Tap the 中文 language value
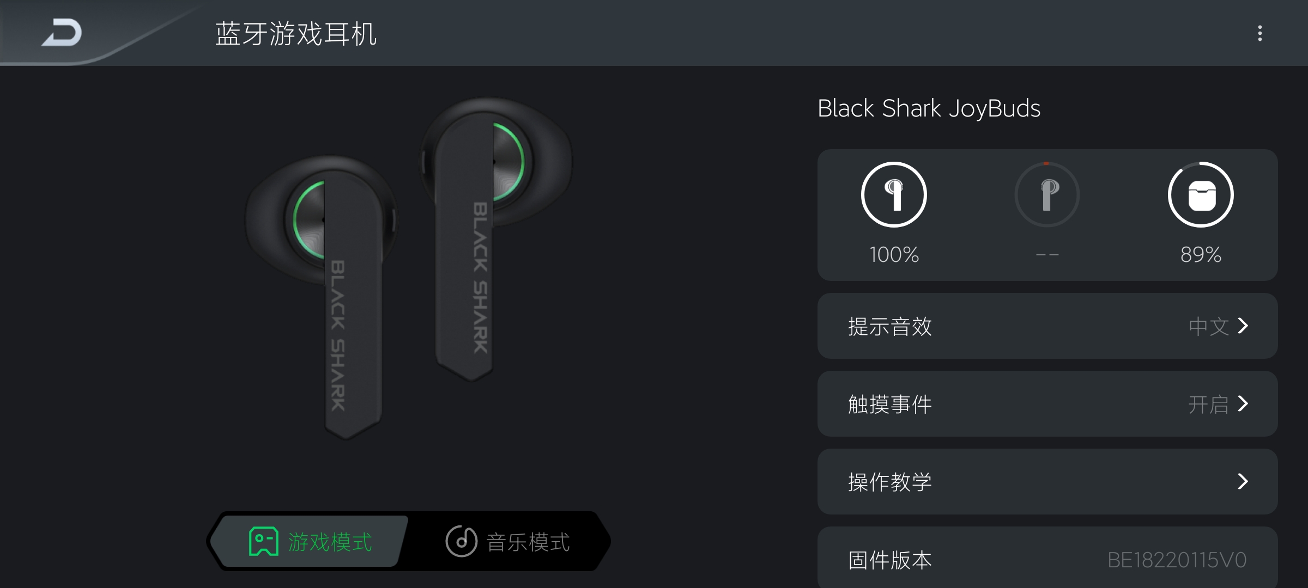Image resolution: width=1308 pixels, height=588 pixels. click(x=1209, y=326)
